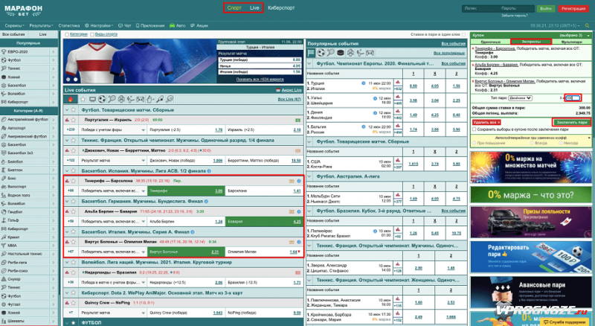Click the Marathon Bet logo
595x326 pixels.
(24, 10)
